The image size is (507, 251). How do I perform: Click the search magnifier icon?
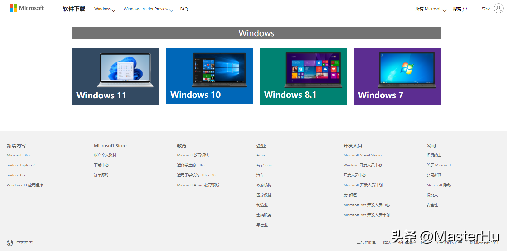465,9
